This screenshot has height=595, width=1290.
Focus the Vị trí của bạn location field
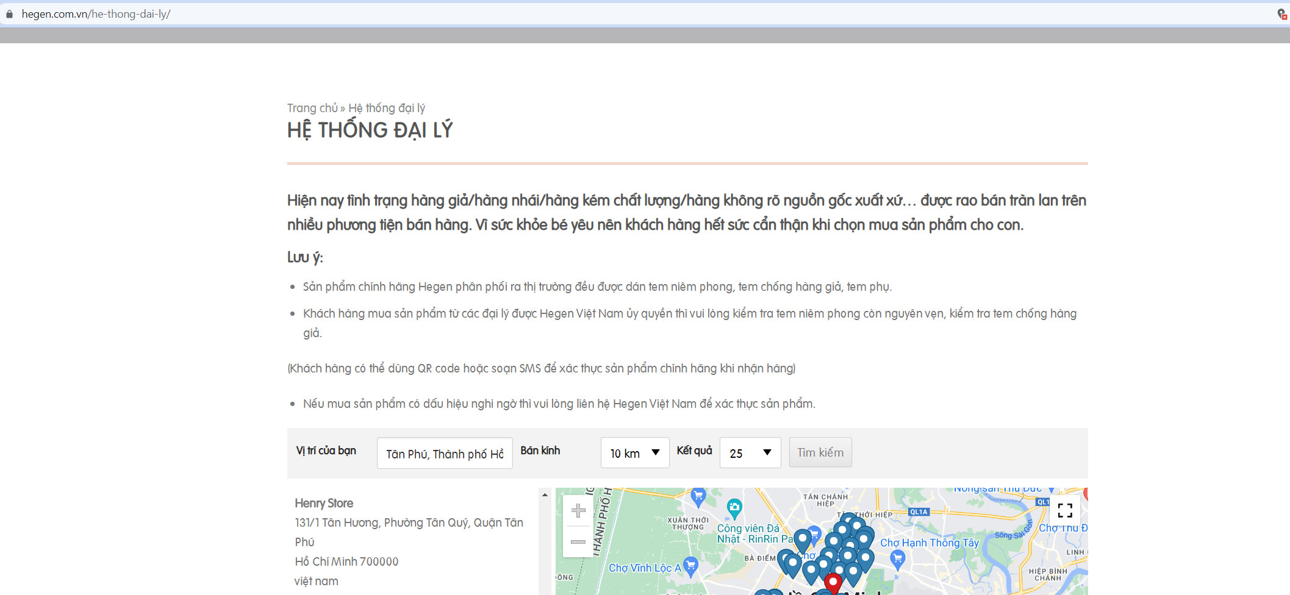pyautogui.click(x=445, y=453)
